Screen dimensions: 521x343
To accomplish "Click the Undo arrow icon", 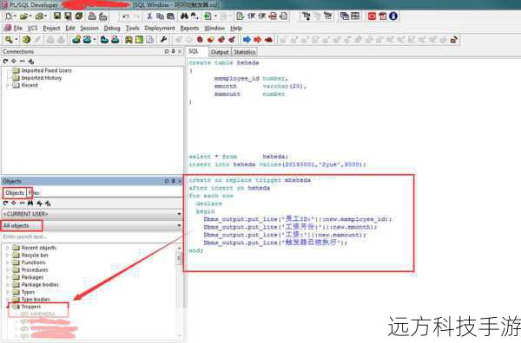I will pyautogui.click(x=126, y=16).
